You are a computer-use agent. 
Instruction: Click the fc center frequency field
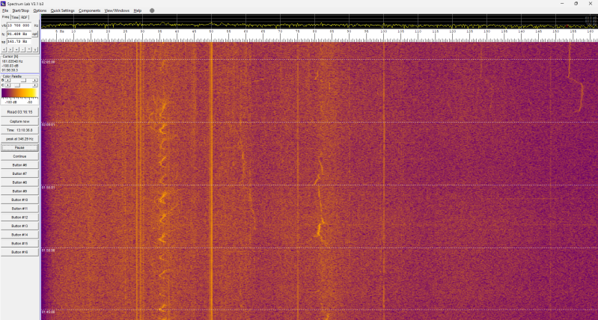pyautogui.click(x=19, y=34)
